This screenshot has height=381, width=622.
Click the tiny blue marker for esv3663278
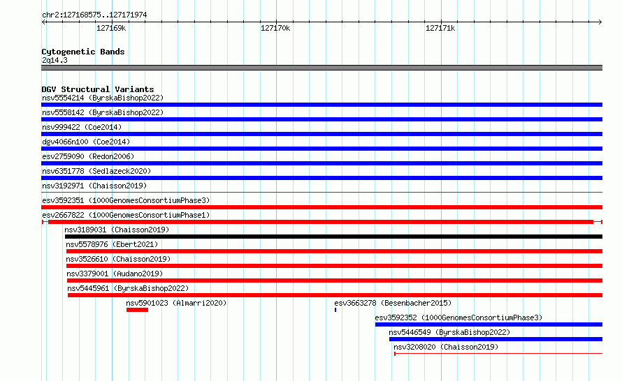(335, 310)
